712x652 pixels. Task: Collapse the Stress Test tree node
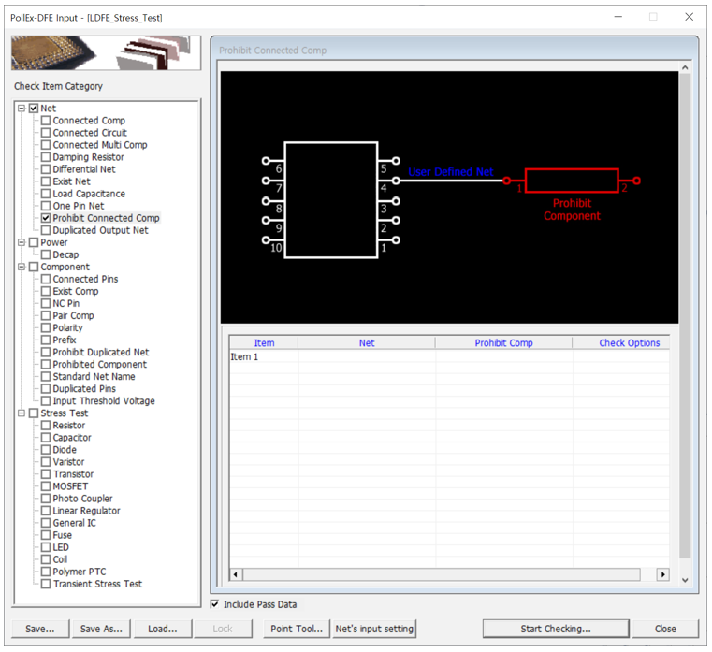[x=22, y=413]
